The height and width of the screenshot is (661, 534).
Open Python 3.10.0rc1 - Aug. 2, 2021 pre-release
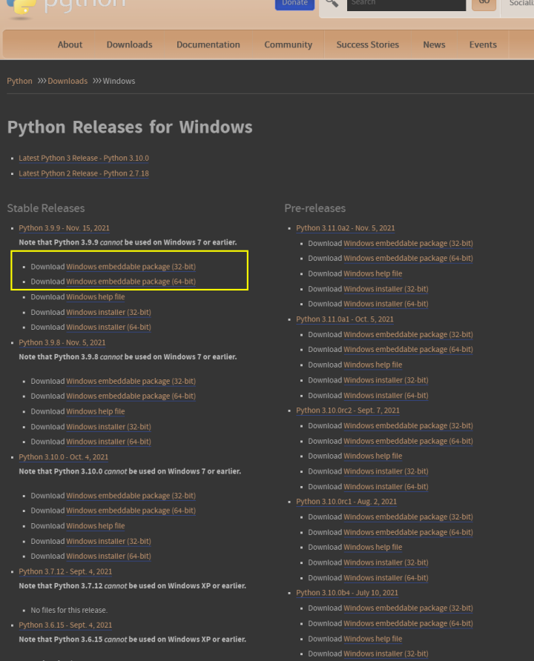pyautogui.click(x=346, y=502)
